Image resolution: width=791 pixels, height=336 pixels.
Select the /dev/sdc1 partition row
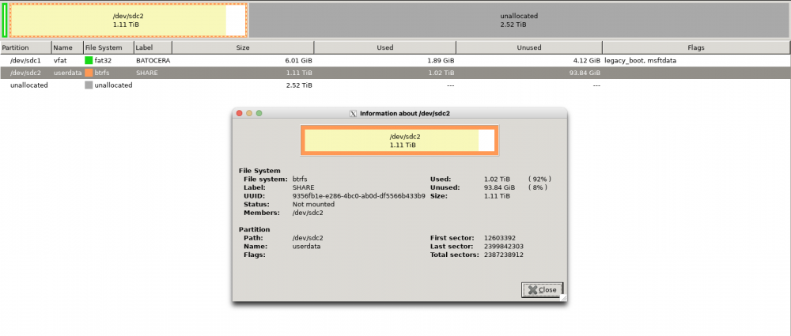click(27, 60)
